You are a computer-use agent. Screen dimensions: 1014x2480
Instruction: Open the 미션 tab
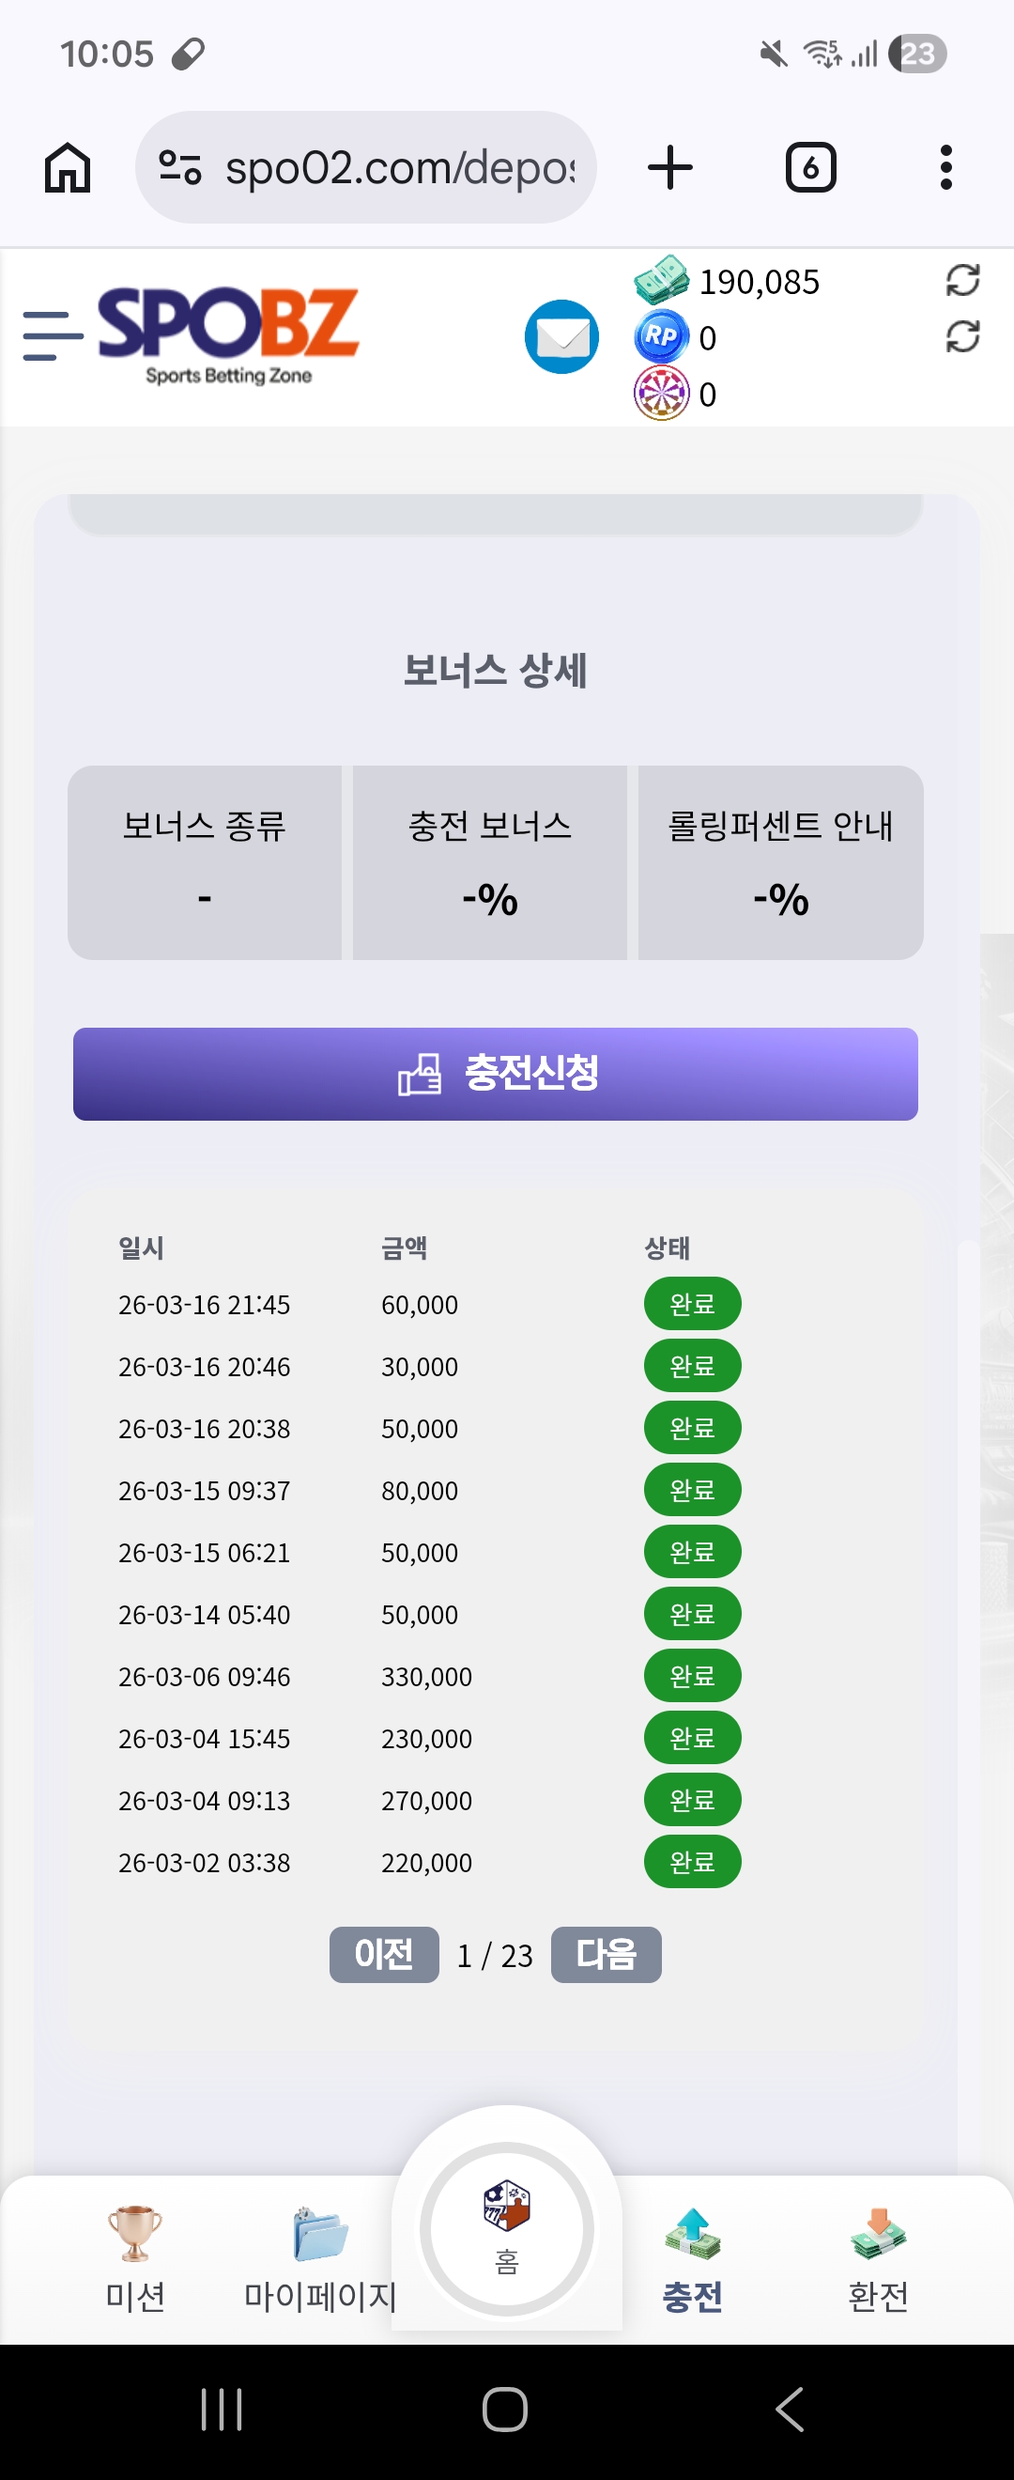134,2257
